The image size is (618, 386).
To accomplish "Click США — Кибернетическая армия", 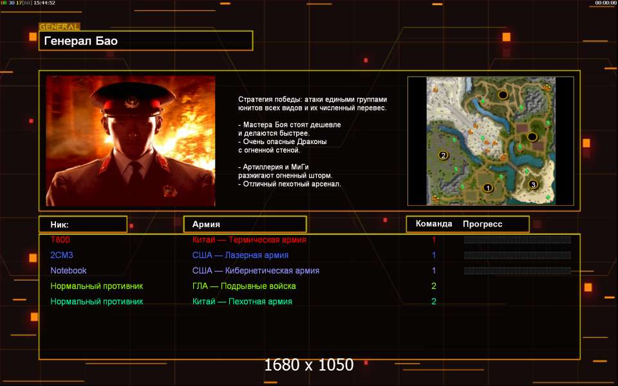I will [x=256, y=271].
